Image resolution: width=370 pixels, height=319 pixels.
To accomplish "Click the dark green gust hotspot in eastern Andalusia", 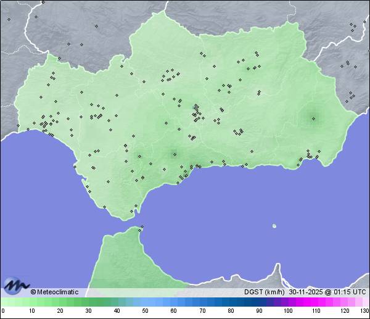I will coord(314,117).
